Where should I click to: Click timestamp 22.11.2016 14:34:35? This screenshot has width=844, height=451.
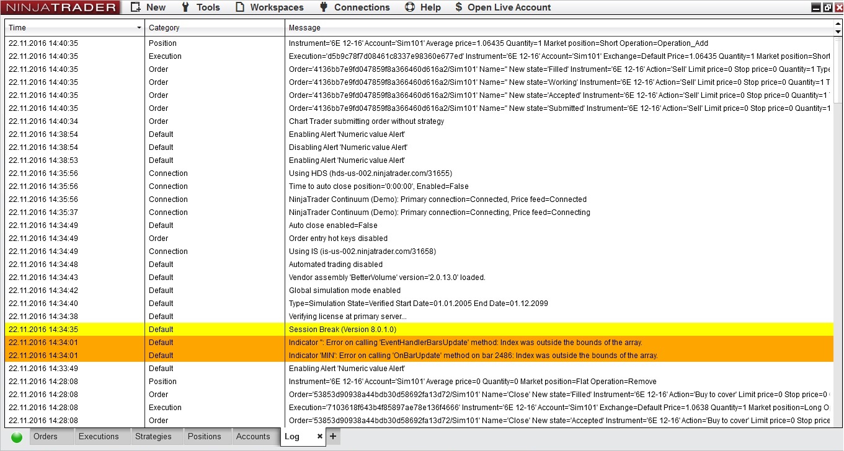coord(43,330)
